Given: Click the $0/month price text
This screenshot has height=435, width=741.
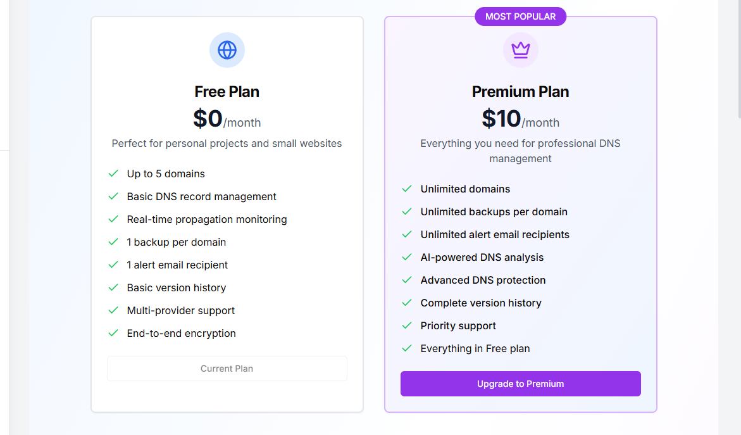Looking at the screenshot, I should (227, 118).
